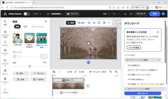Switch to the Animation tab
This screenshot has height=99, width=168.
point(38,27)
